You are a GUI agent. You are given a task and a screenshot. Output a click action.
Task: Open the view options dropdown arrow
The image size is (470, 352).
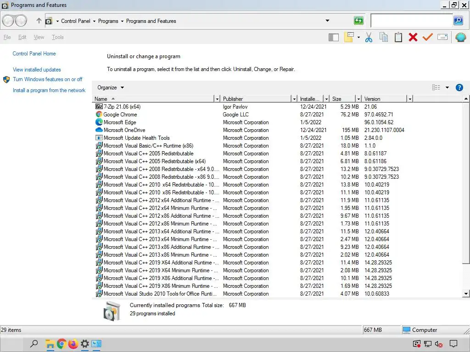(447, 88)
